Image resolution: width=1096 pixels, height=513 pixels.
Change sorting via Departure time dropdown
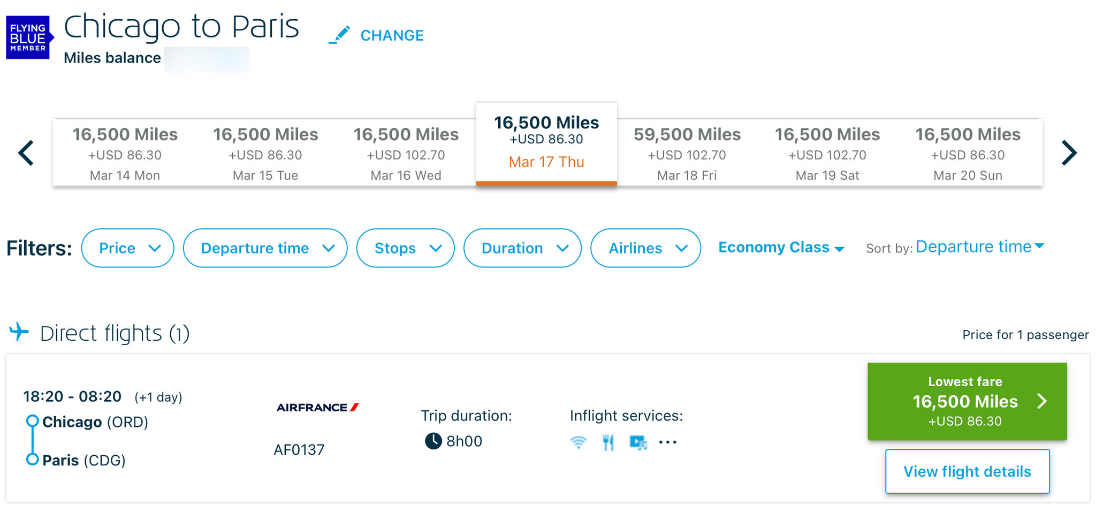click(x=979, y=247)
